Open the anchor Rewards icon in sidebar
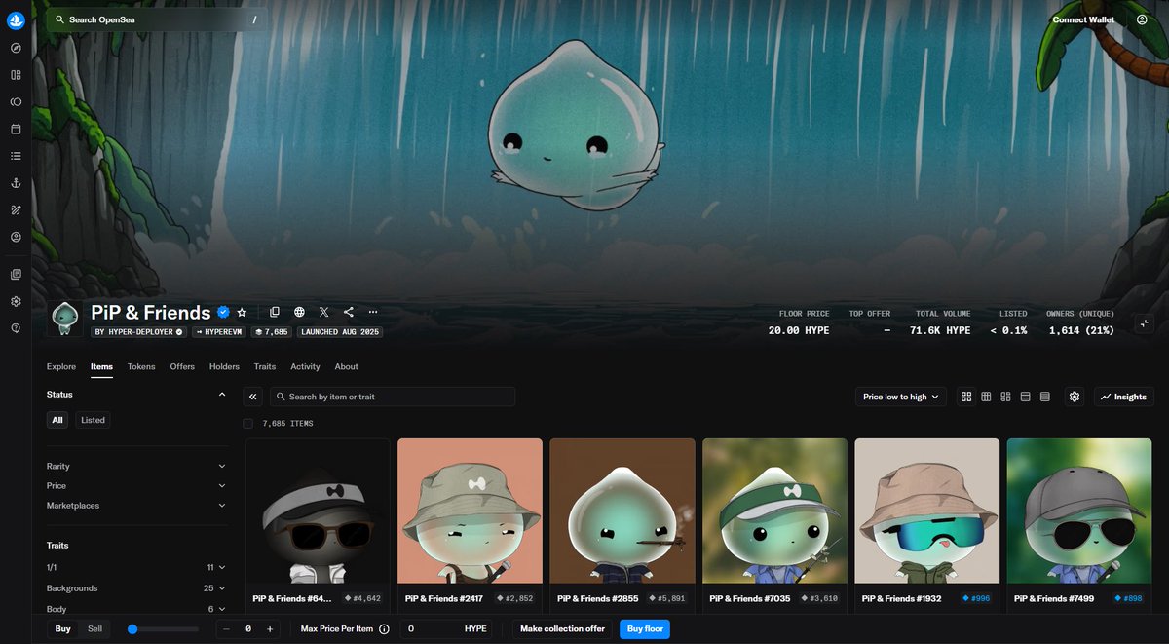 (x=16, y=182)
